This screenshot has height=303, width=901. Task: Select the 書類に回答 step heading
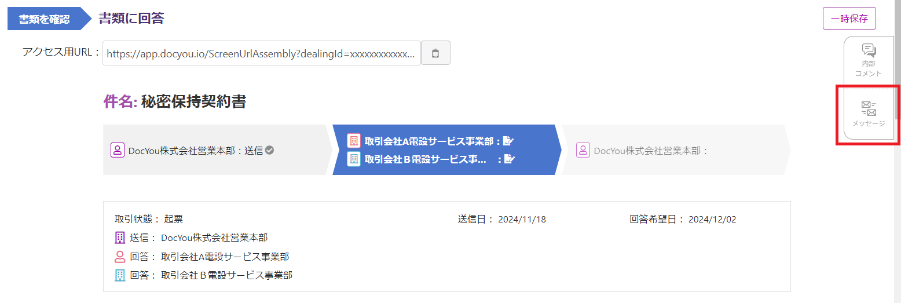(x=131, y=19)
